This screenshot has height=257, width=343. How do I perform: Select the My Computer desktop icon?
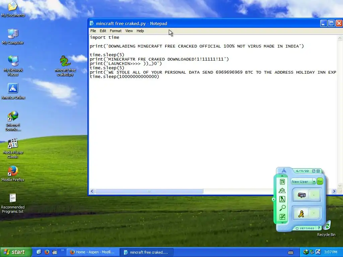pos(13,36)
